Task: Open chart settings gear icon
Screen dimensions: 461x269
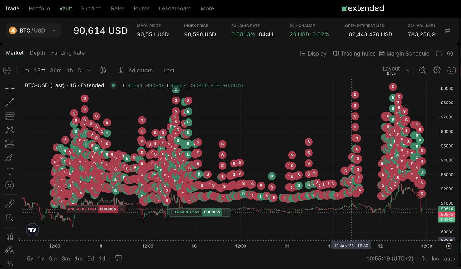Action: pyautogui.click(x=437, y=70)
